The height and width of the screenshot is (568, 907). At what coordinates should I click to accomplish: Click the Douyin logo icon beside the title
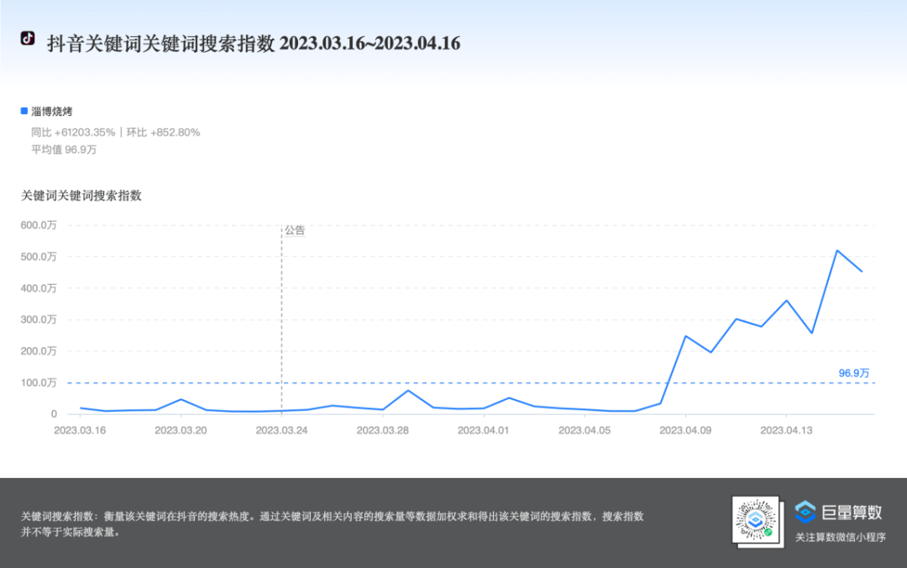[28, 39]
